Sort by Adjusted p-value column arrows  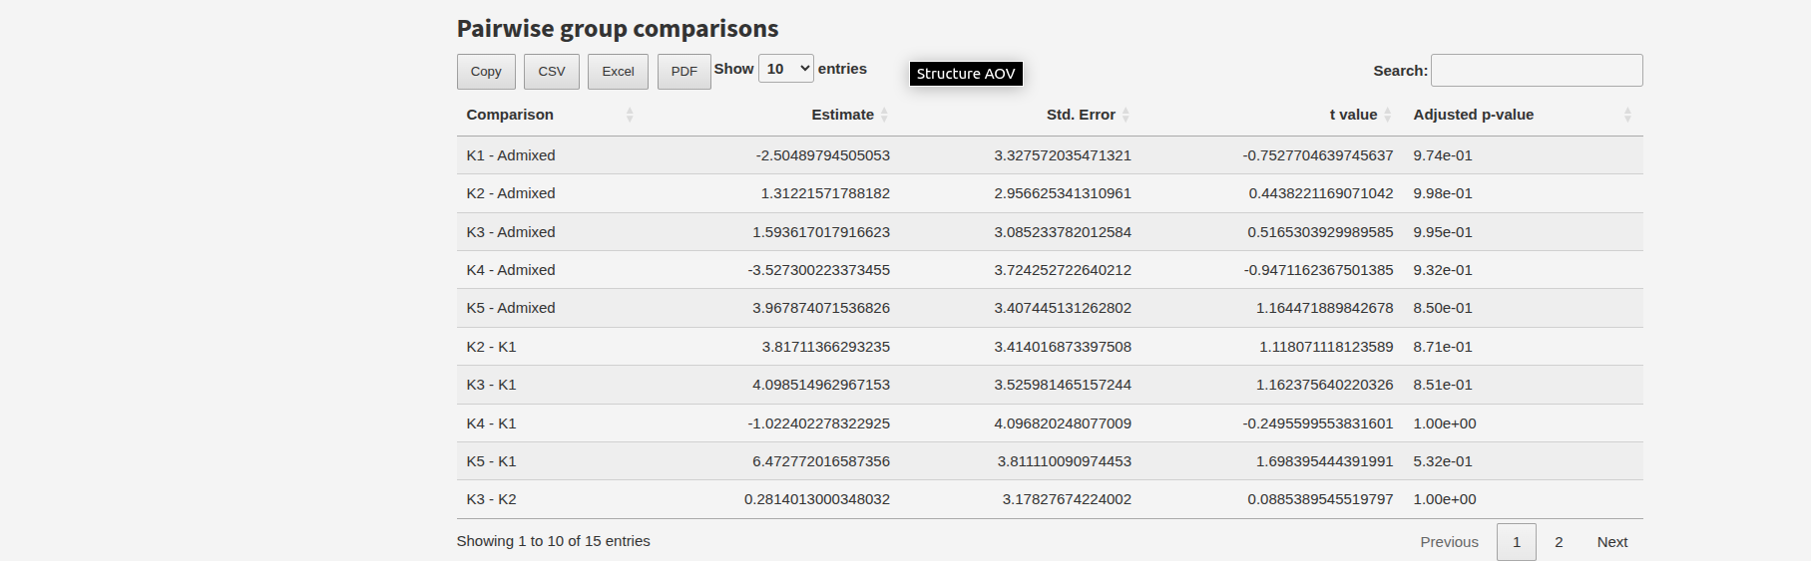pos(1627,115)
